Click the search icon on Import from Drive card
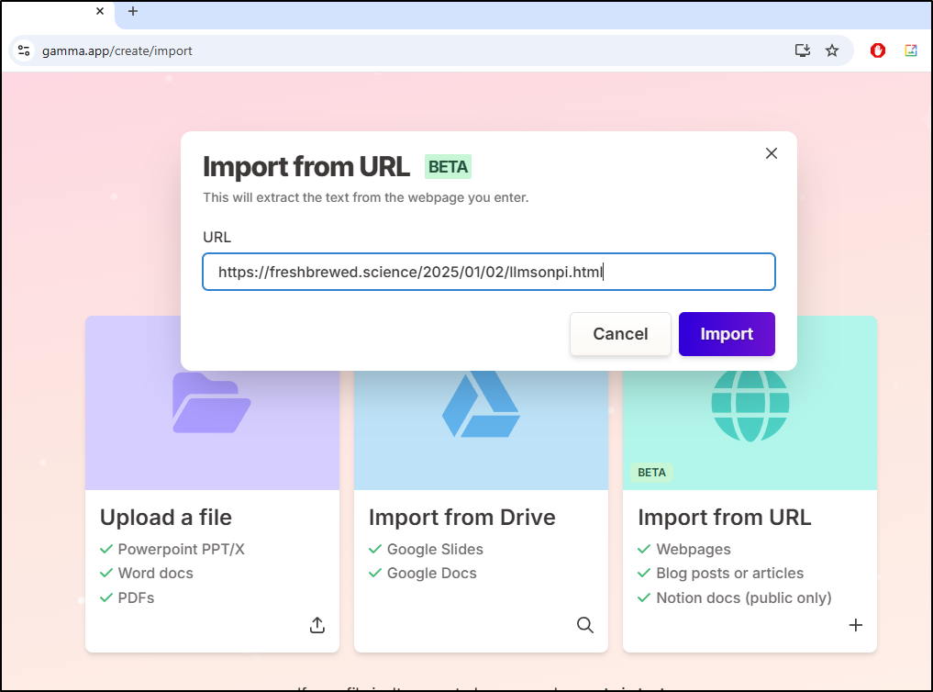 coord(585,625)
